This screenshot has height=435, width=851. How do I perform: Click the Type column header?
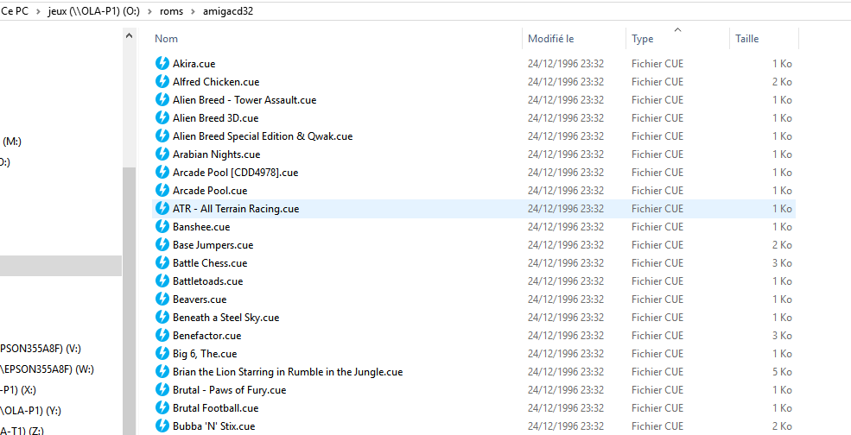[642, 39]
